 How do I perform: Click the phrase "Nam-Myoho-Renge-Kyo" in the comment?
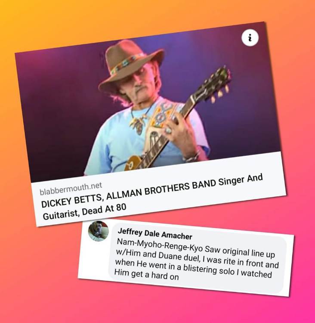click(160, 245)
